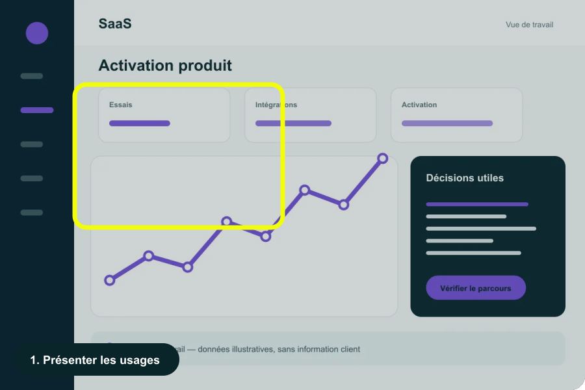
Task: Select the first gray sidebar item below the logo
Action: (32, 76)
